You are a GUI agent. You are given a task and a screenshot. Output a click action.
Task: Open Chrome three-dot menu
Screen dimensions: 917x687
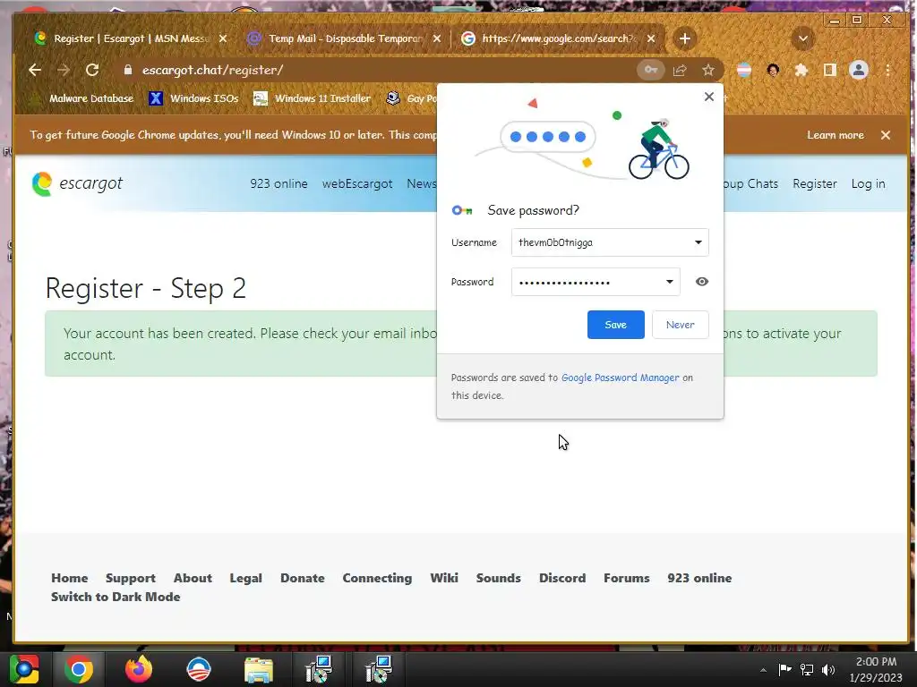(887, 70)
